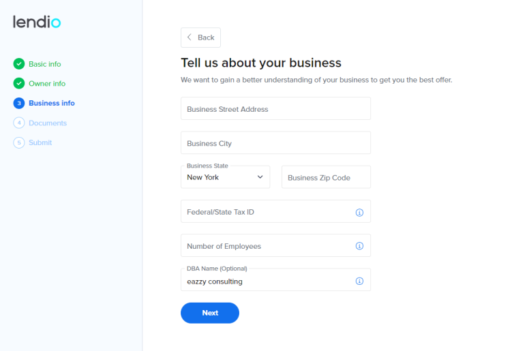Open the Business State dropdown
This screenshot has width=527, height=351.
pos(225,177)
